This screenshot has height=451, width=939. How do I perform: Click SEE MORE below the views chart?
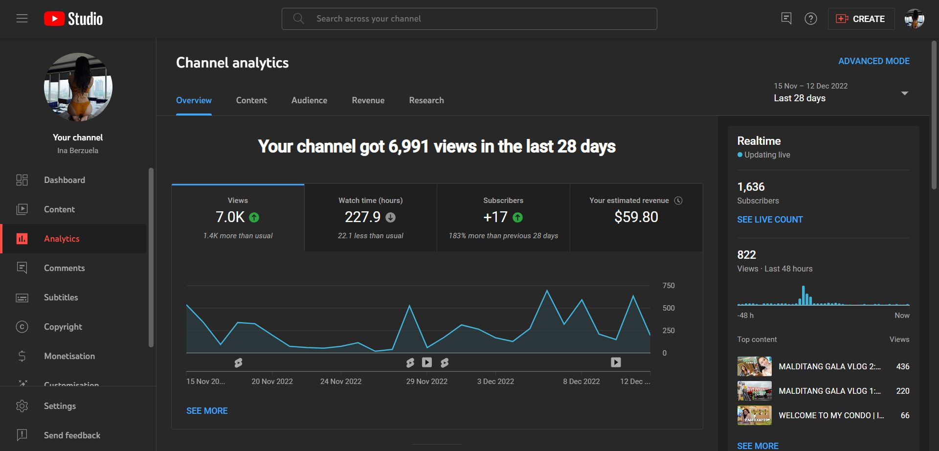click(x=207, y=411)
